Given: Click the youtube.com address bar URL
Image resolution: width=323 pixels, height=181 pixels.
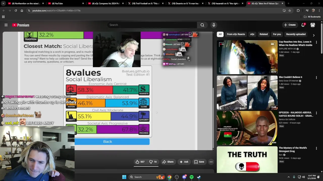Looking at the screenshot, I should click(x=56, y=11).
